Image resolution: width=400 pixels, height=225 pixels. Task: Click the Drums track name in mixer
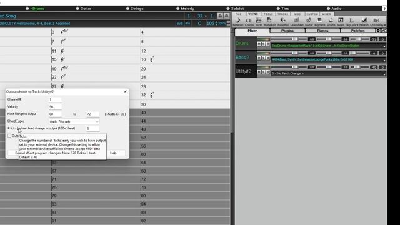point(242,43)
